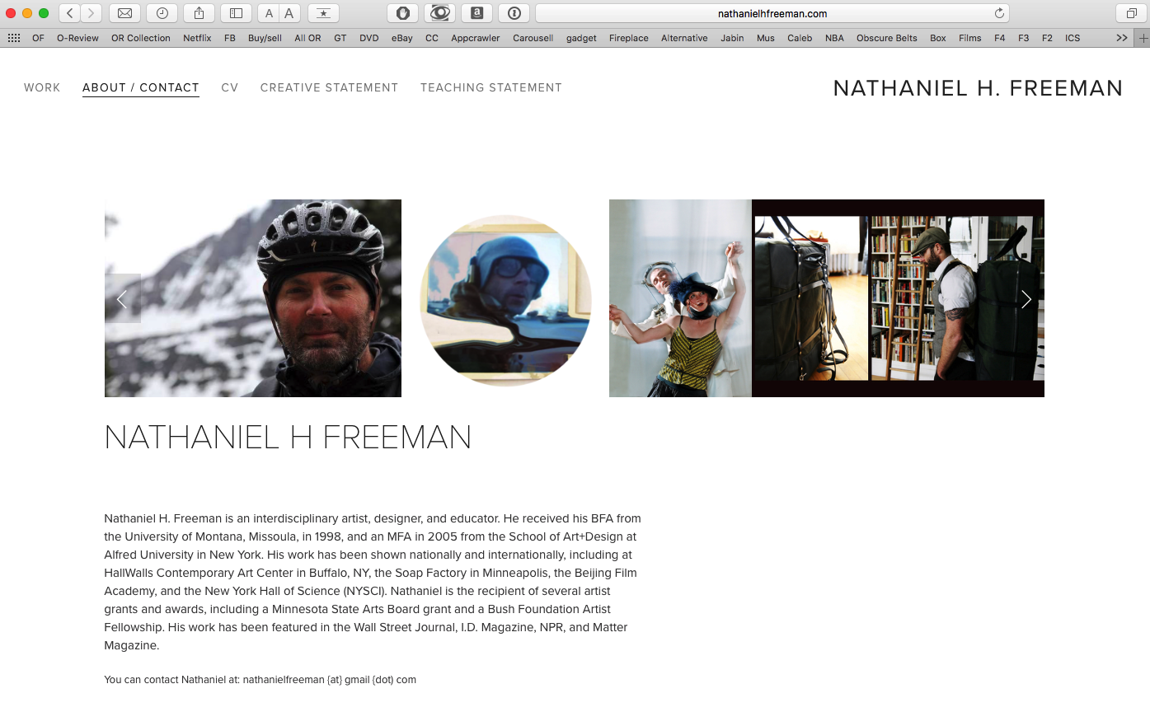Open the CREATIVE STATEMENT page
The width and height of the screenshot is (1150, 726).
click(329, 87)
